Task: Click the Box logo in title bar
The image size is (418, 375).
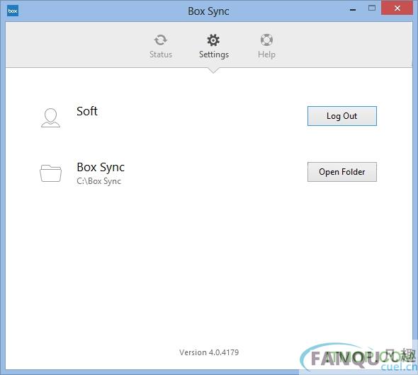Action: coord(13,11)
